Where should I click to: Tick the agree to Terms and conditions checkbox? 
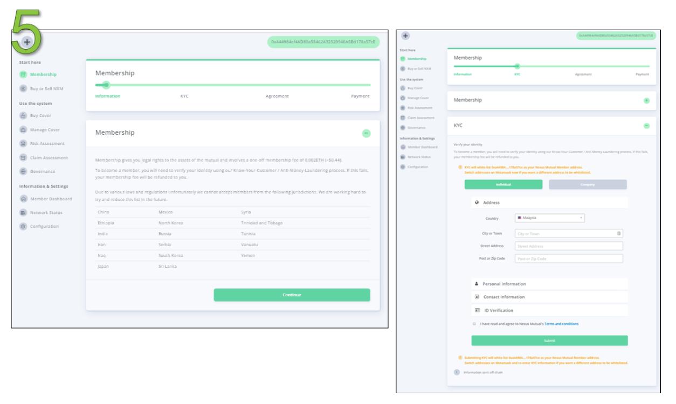point(474,324)
